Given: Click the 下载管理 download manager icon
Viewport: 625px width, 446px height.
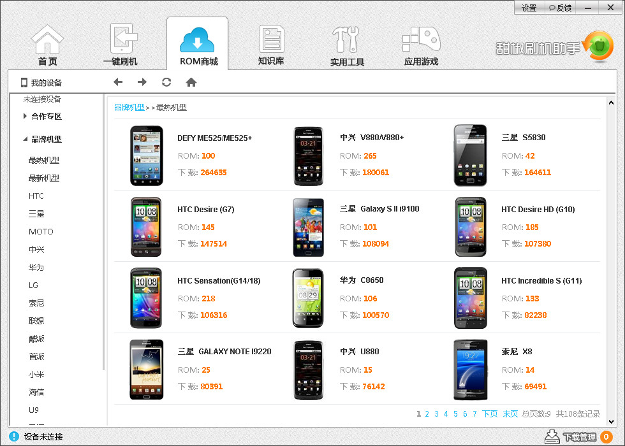Looking at the screenshot, I should [552, 437].
